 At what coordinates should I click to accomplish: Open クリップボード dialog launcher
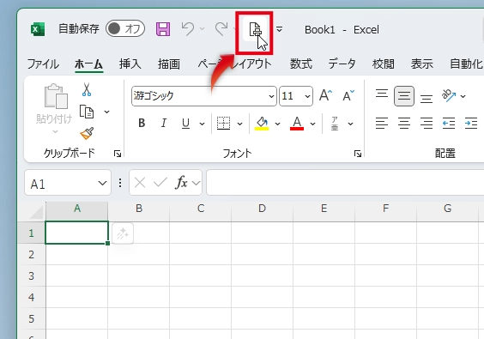tap(118, 154)
